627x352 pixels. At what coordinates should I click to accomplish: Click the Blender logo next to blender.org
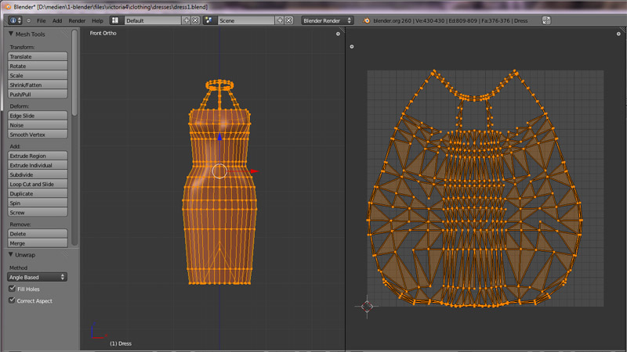[x=367, y=20]
